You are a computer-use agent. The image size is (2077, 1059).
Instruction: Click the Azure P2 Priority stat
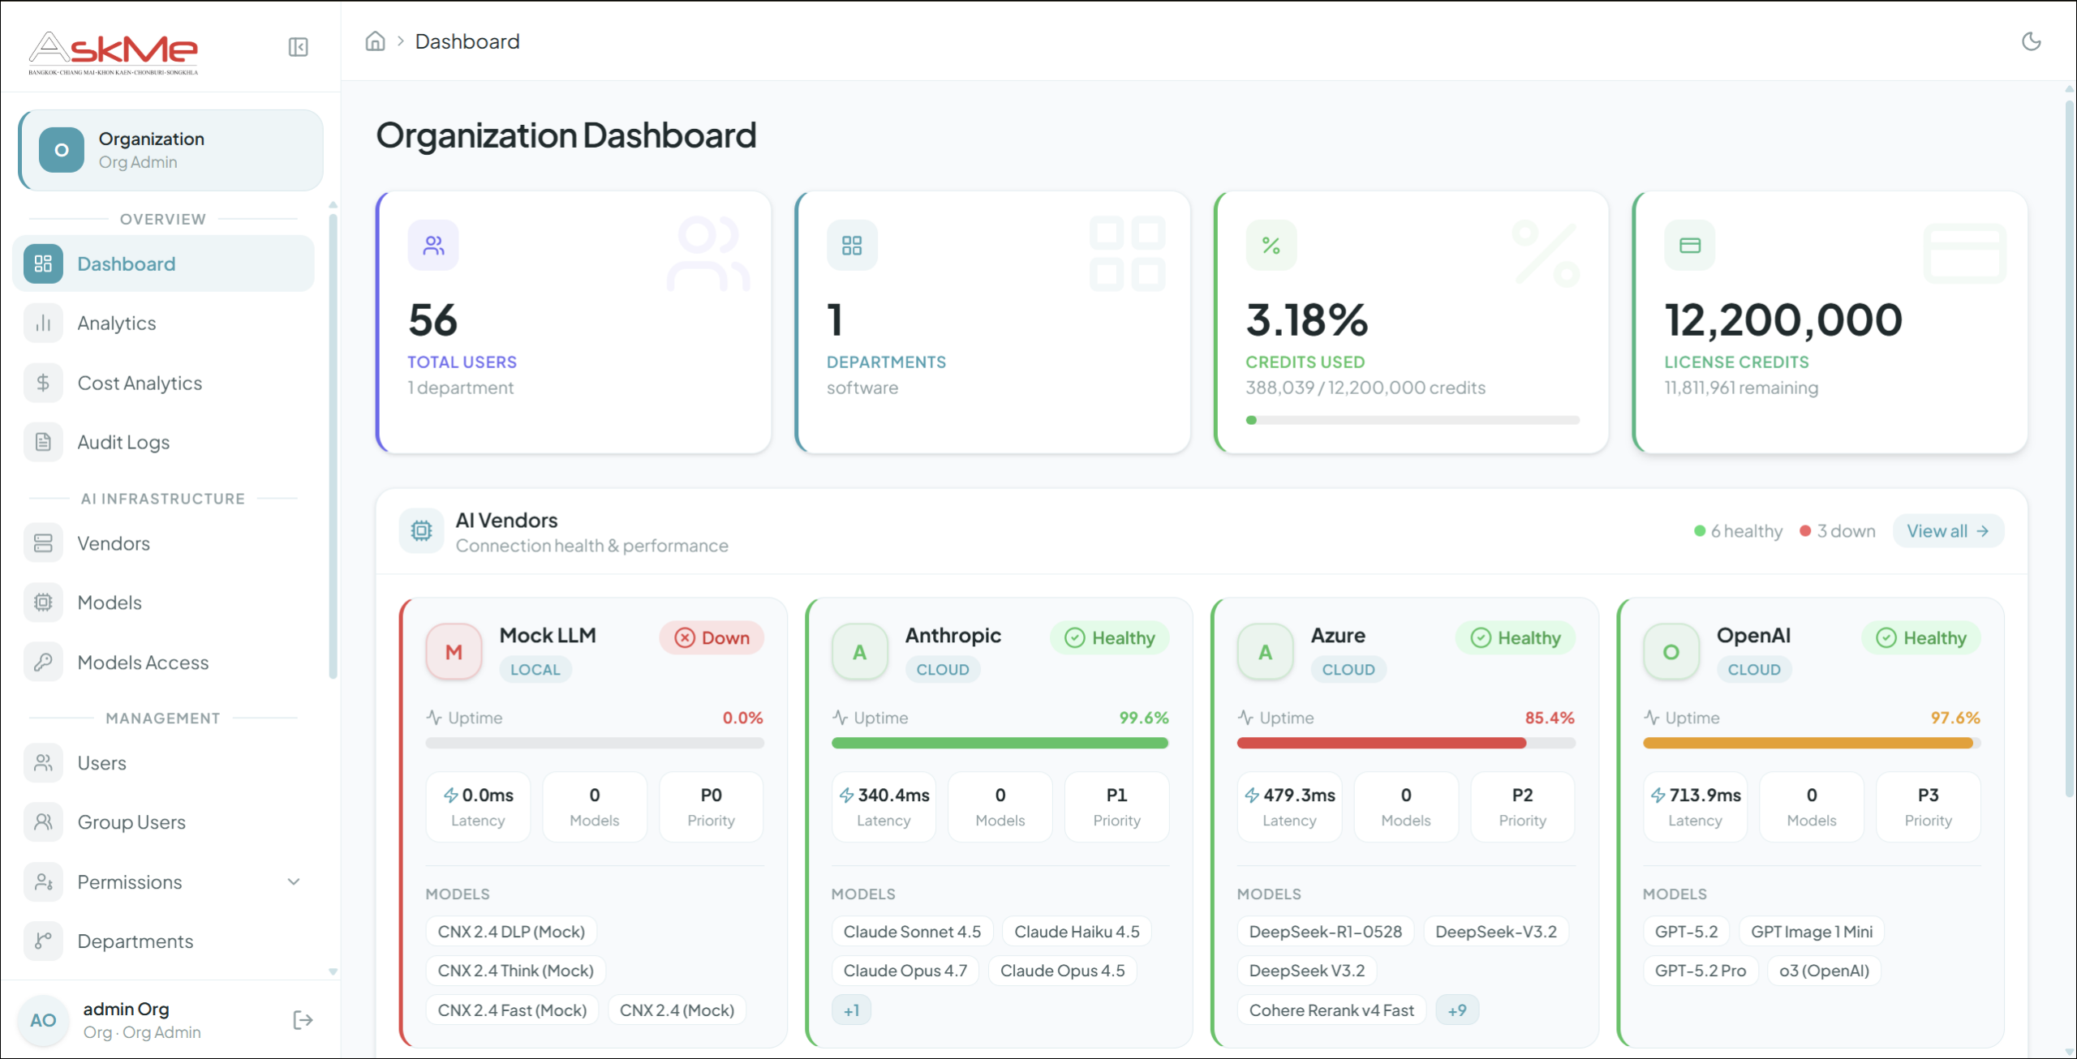tap(1522, 807)
